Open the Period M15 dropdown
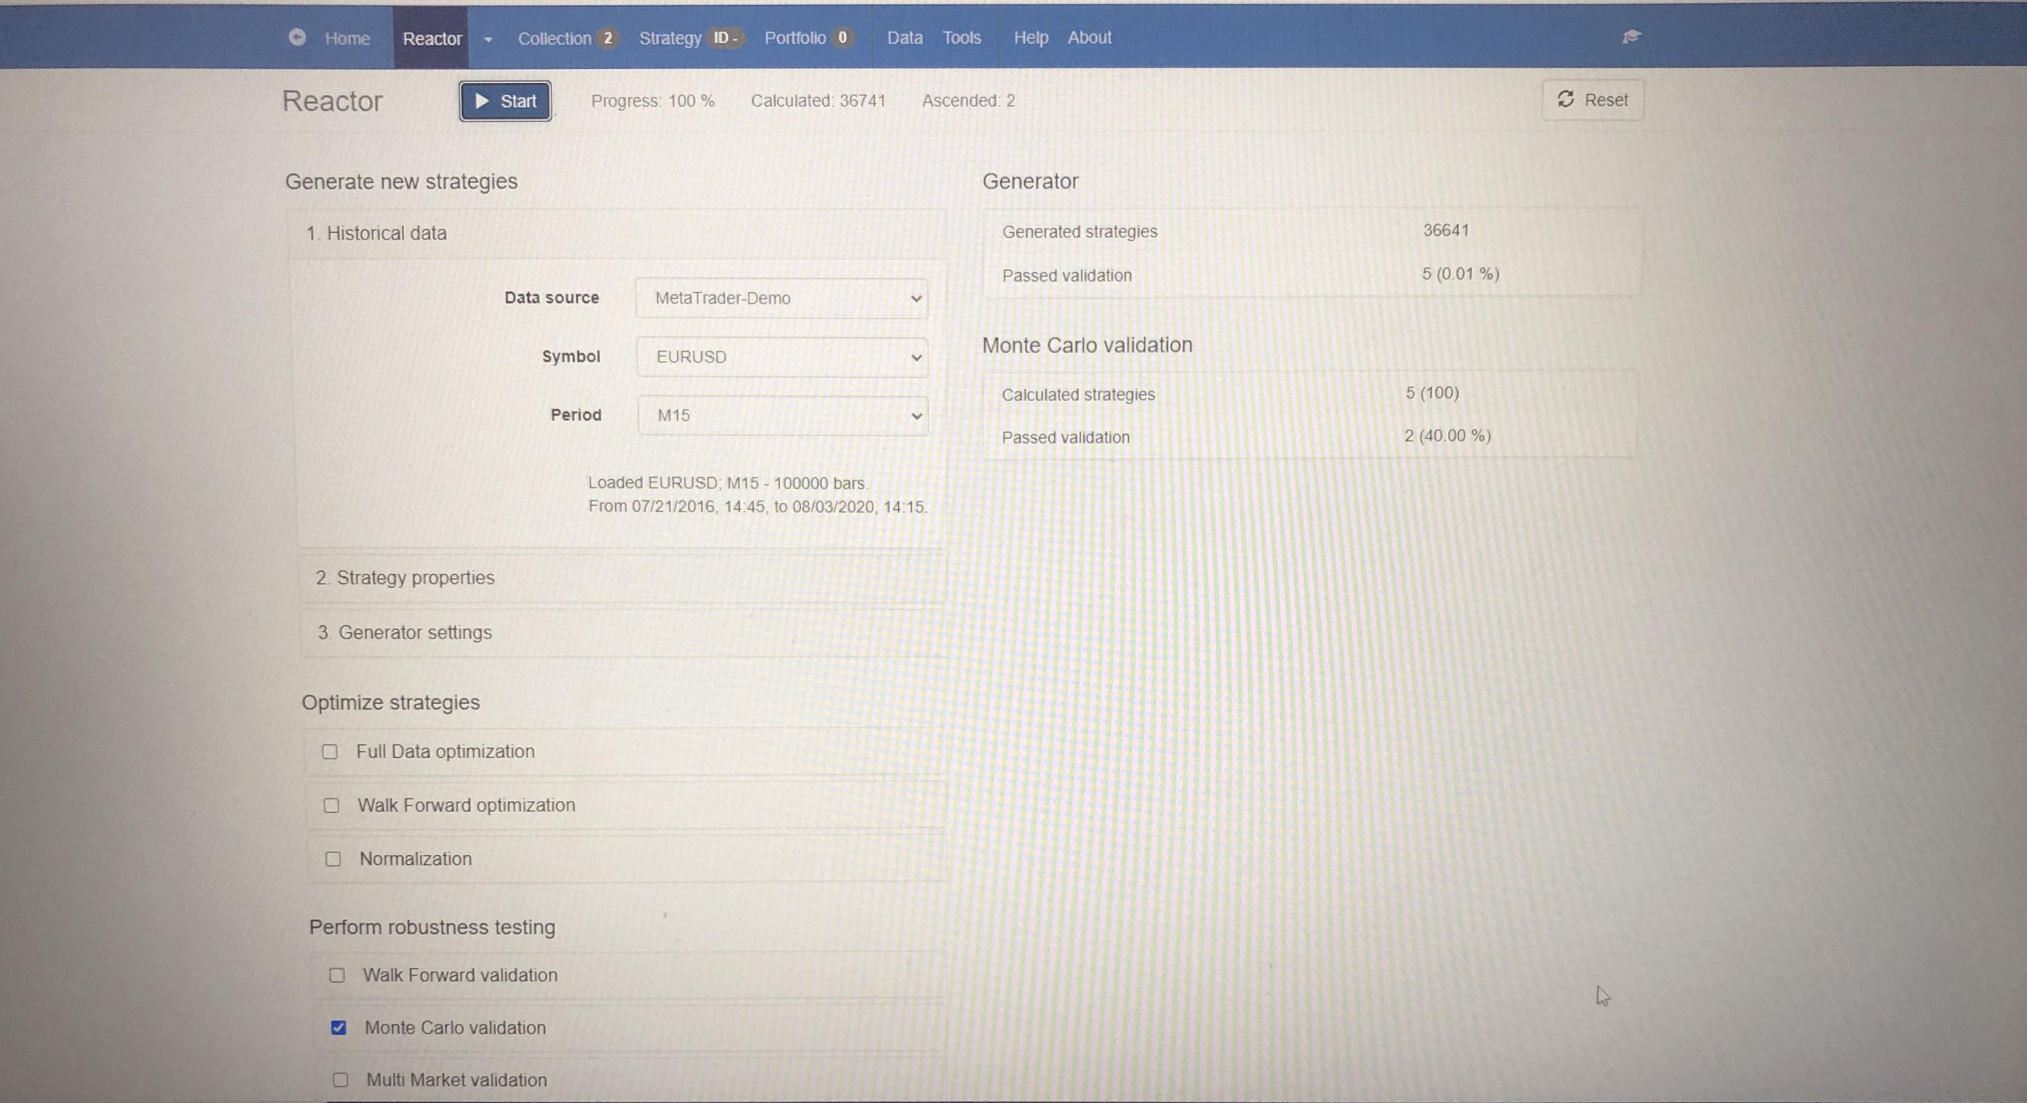The width and height of the screenshot is (2027, 1103). [x=783, y=415]
